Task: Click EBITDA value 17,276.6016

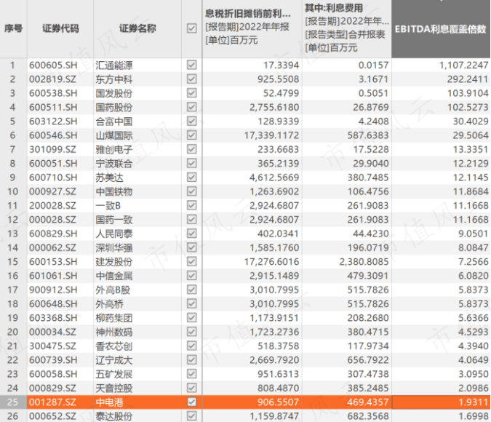Action: tap(272, 262)
